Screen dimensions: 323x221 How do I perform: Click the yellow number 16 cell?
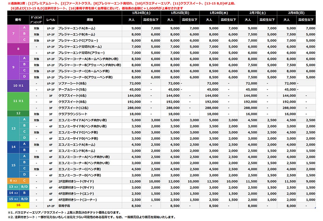[x=18, y=205]
